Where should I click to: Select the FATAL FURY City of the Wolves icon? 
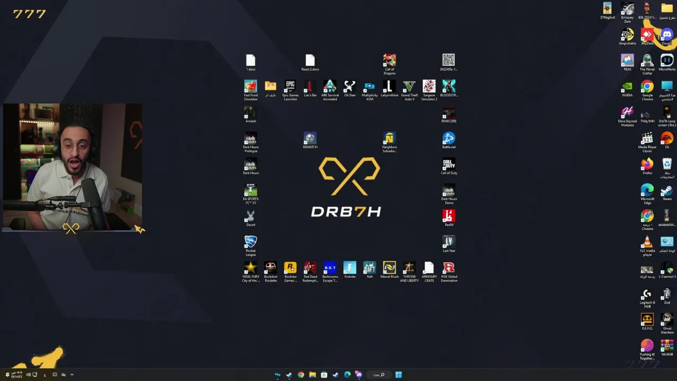pos(251,272)
